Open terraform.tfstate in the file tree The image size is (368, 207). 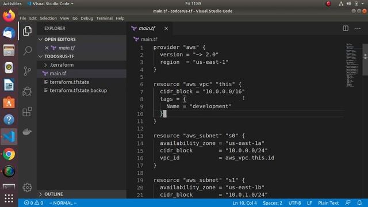(82, 82)
